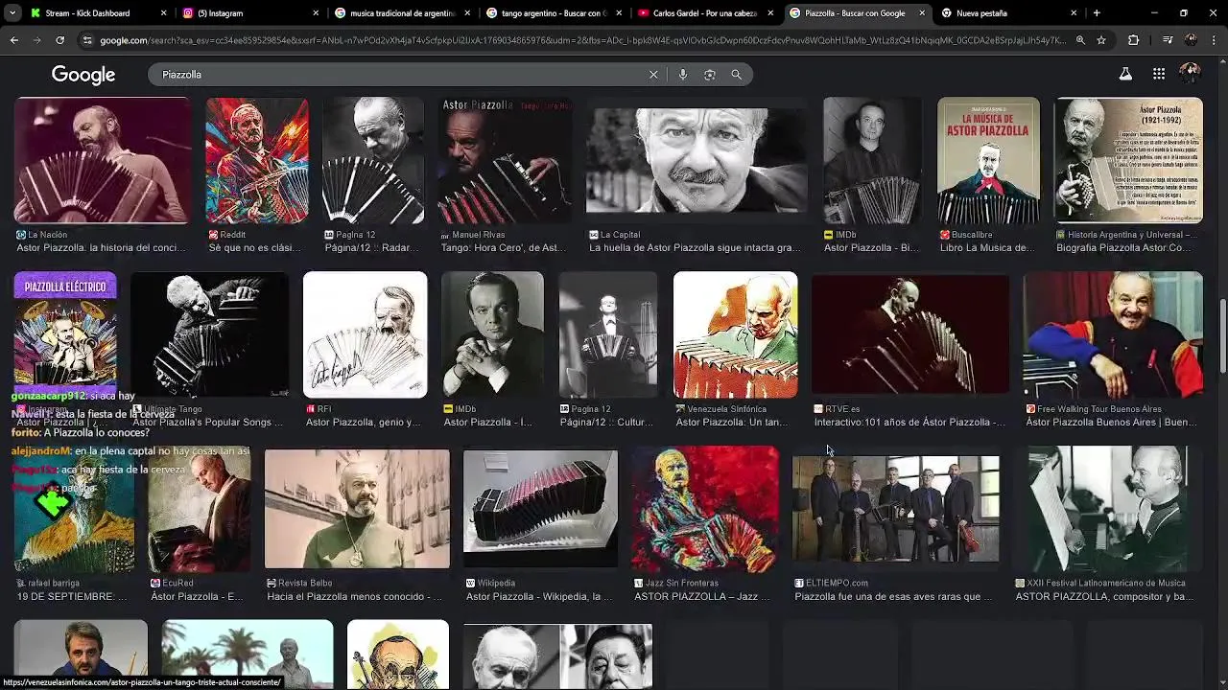Reload the current page
Image resolution: width=1228 pixels, height=690 pixels.
[59, 40]
